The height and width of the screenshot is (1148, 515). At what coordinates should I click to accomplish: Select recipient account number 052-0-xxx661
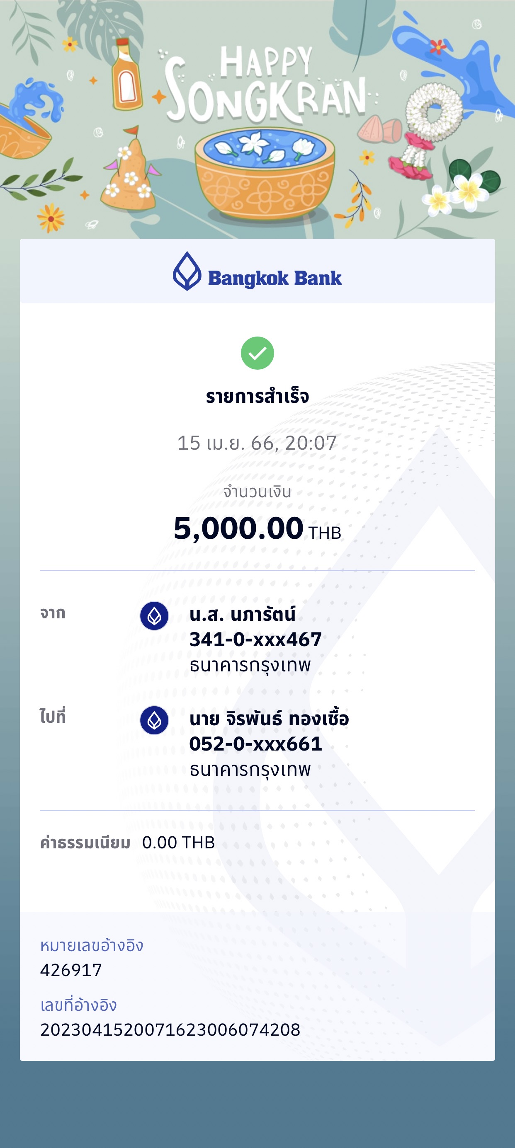click(x=255, y=744)
